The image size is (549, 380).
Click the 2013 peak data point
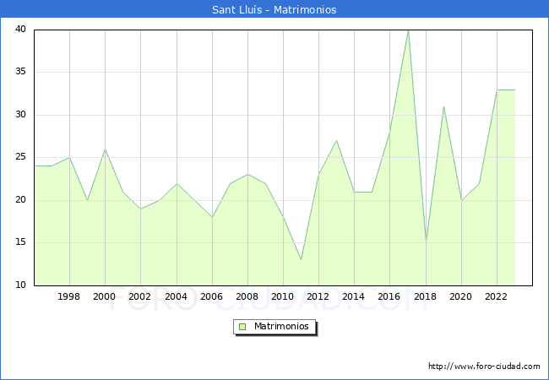336,140
